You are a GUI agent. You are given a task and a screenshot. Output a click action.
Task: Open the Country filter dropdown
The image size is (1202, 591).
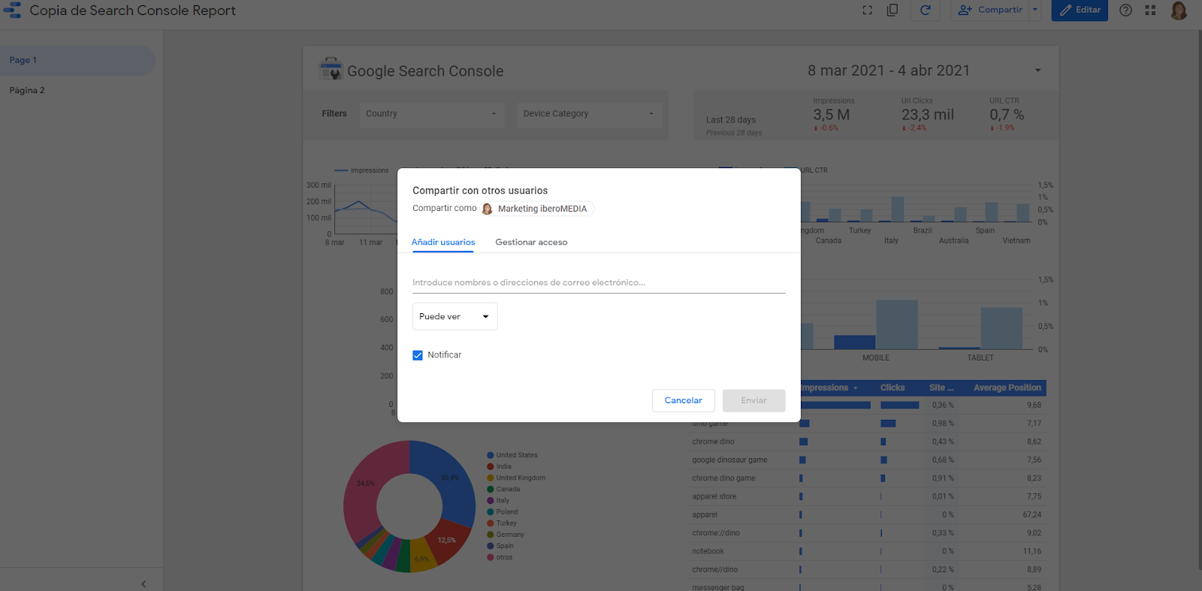tap(431, 114)
